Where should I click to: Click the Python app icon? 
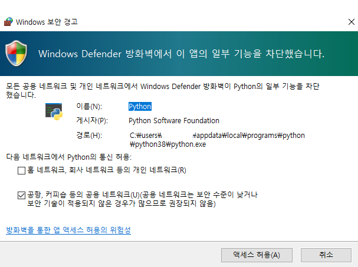coord(54,111)
